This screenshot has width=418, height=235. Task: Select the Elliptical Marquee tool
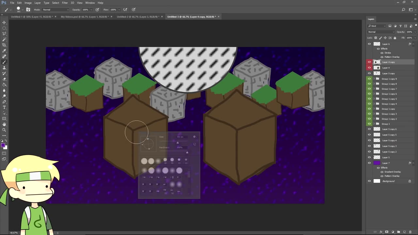(x=4, y=28)
